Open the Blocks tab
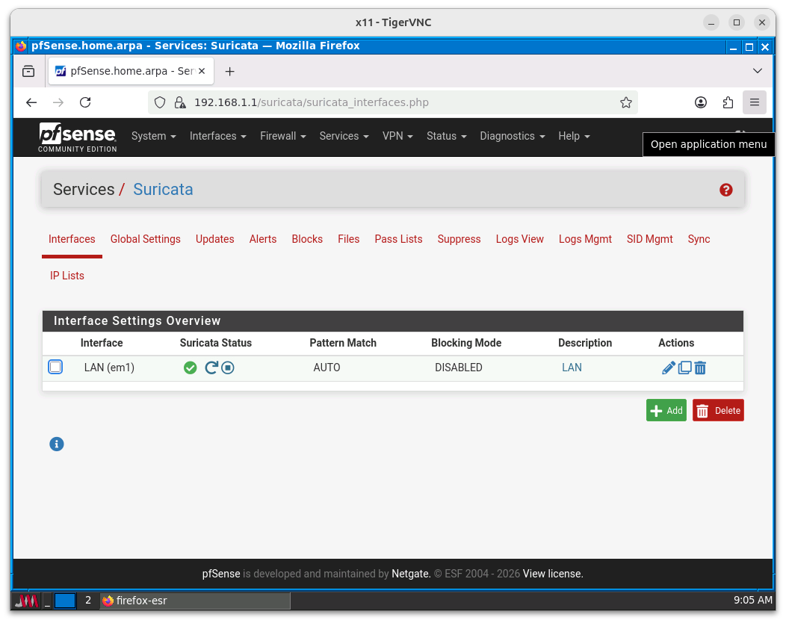786x623 pixels. coord(307,240)
